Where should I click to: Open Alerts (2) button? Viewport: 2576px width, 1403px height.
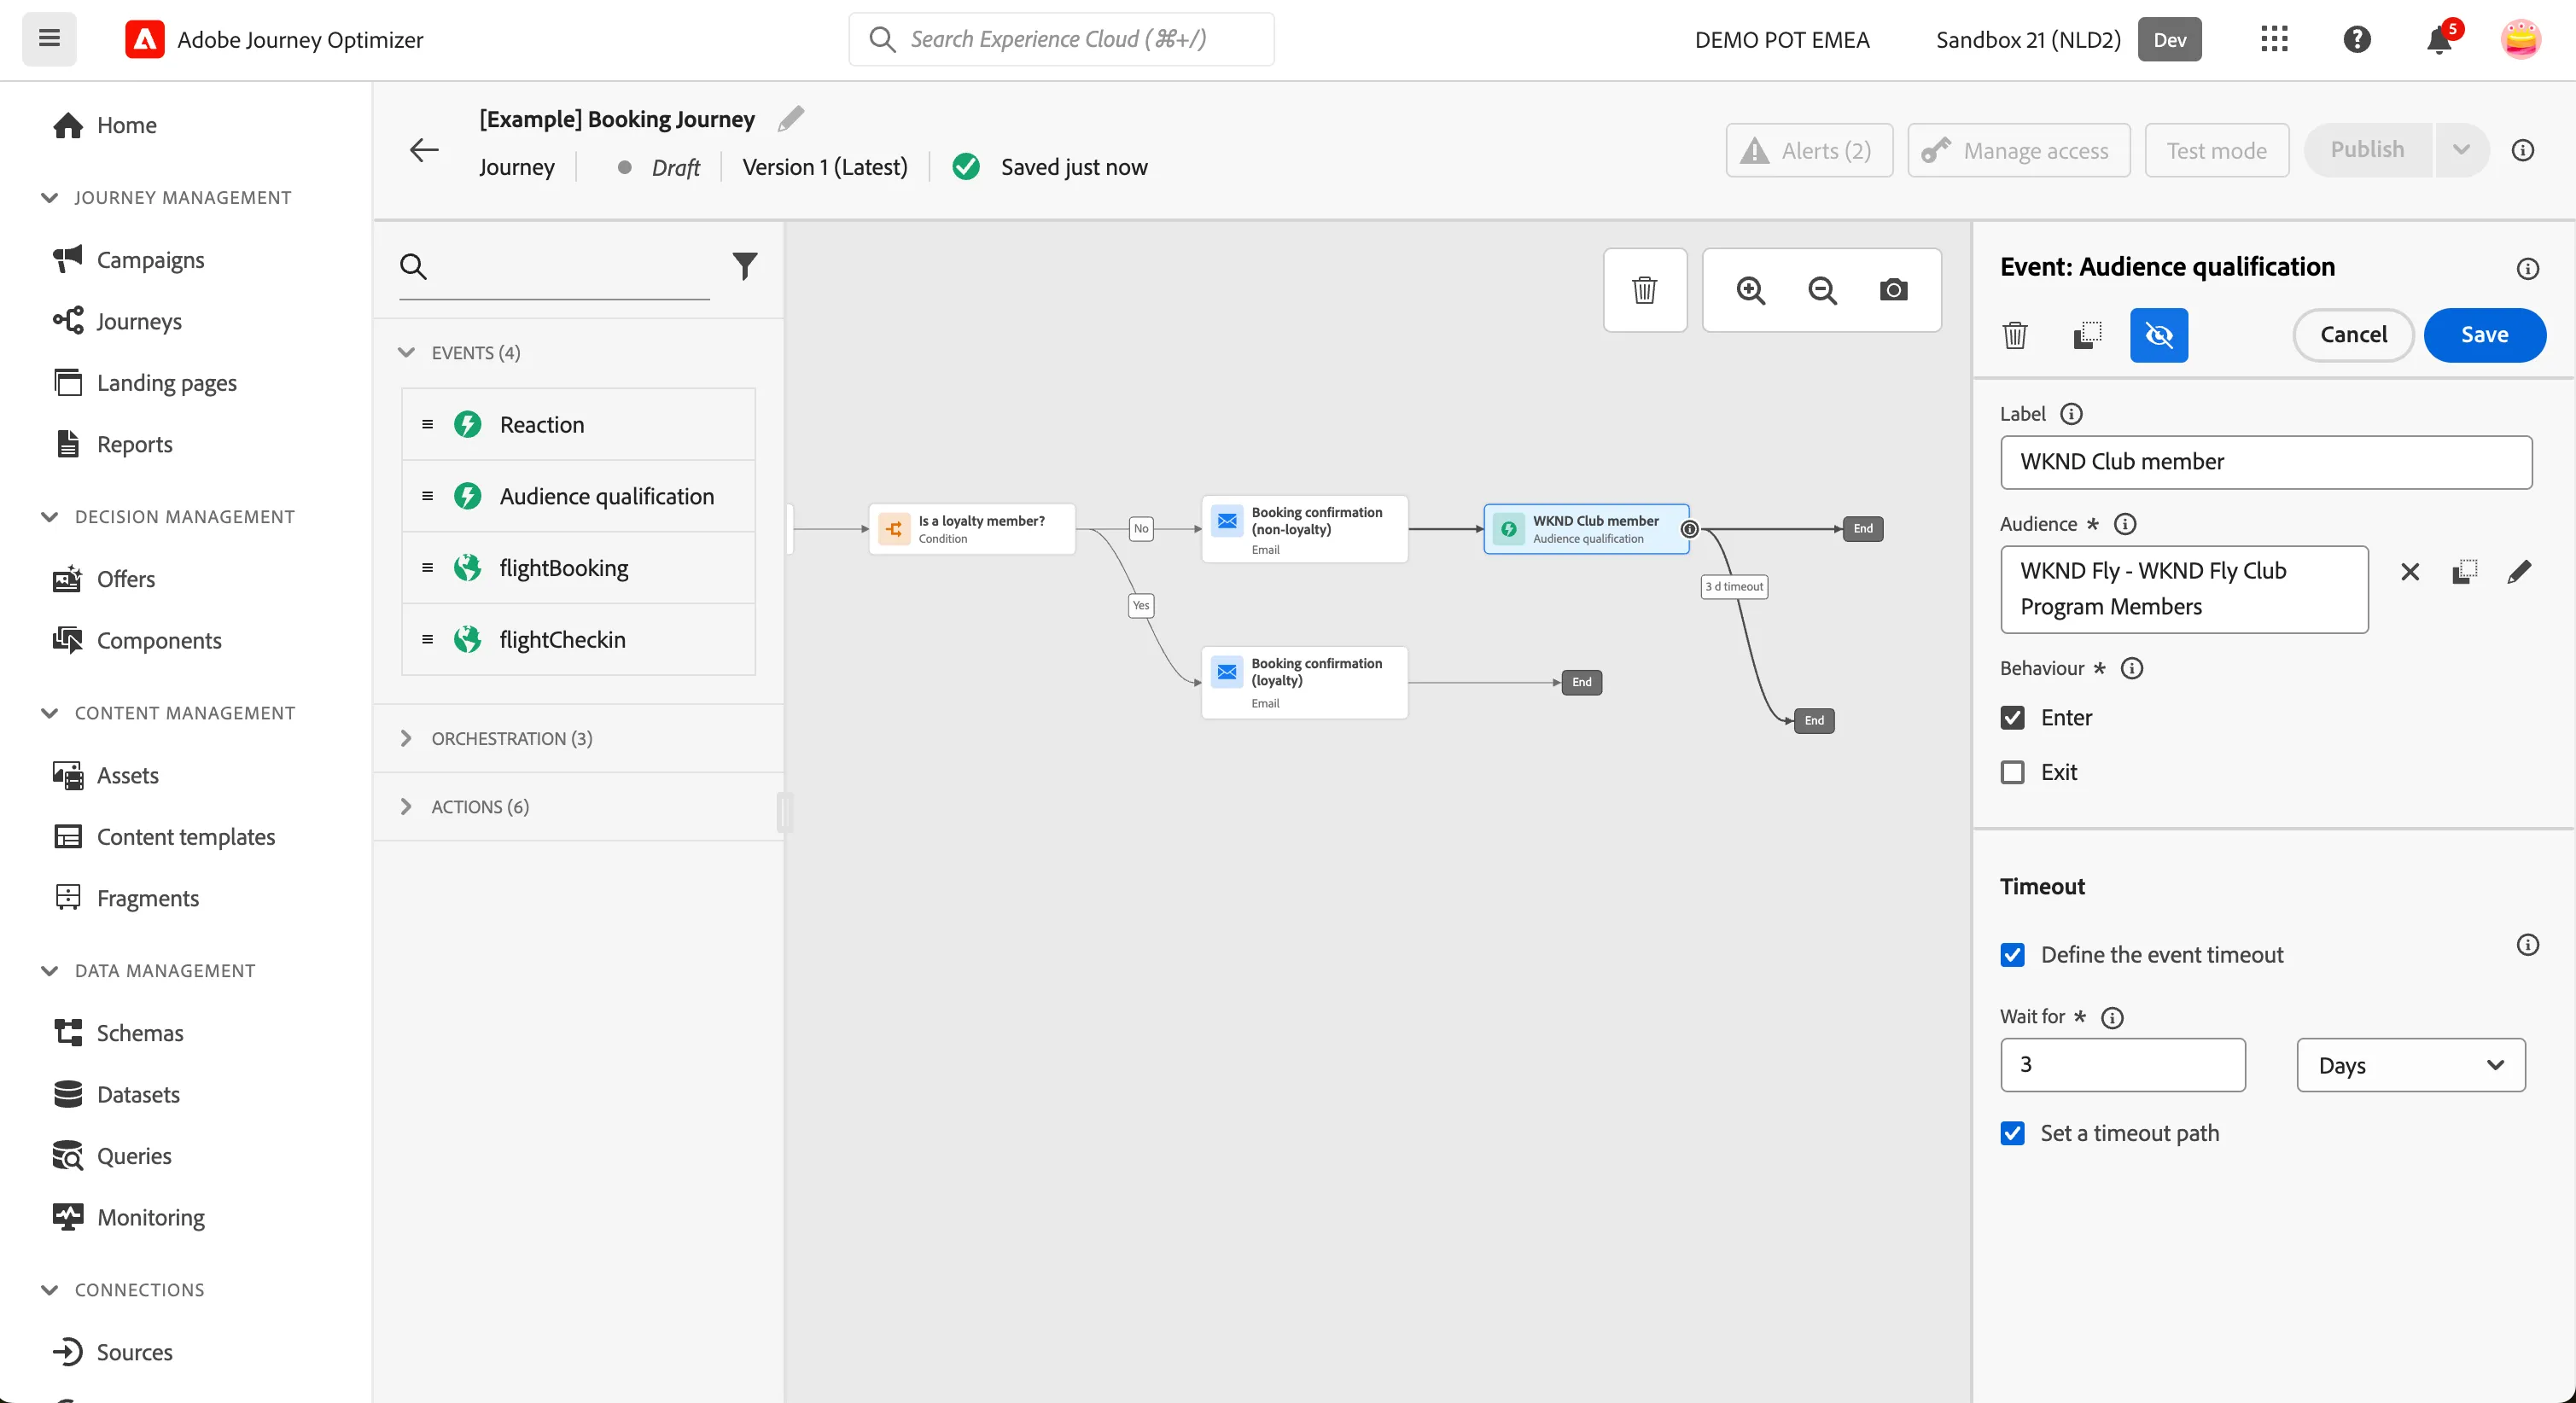click(1809, 150)
